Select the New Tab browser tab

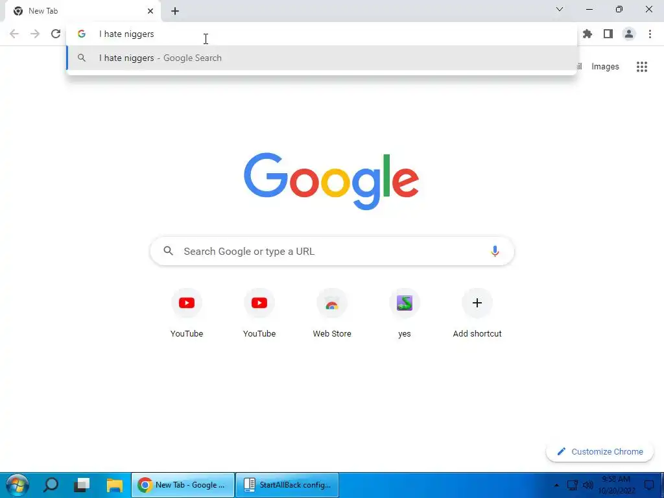point(83,11)
